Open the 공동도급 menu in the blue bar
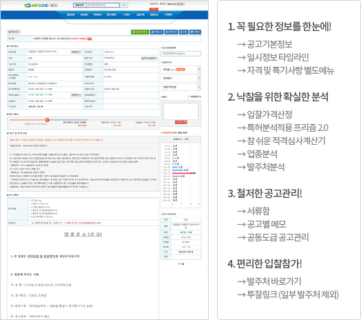Image resolution: width=361 pixels, height=320 pixels. pos(154,14)
